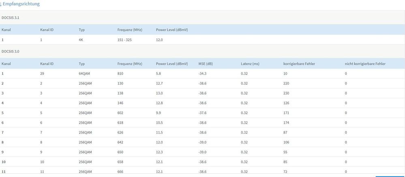Click Kanal ID header in DOCSIS 3.1 table
The image size is (405, 177).
[47, 30]
